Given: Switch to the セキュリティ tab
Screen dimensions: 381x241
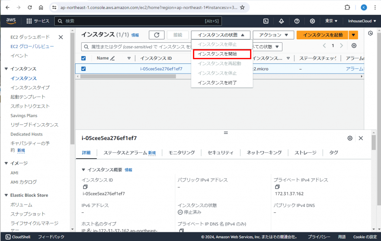Looking at the screenshot, I should point(220,153).
